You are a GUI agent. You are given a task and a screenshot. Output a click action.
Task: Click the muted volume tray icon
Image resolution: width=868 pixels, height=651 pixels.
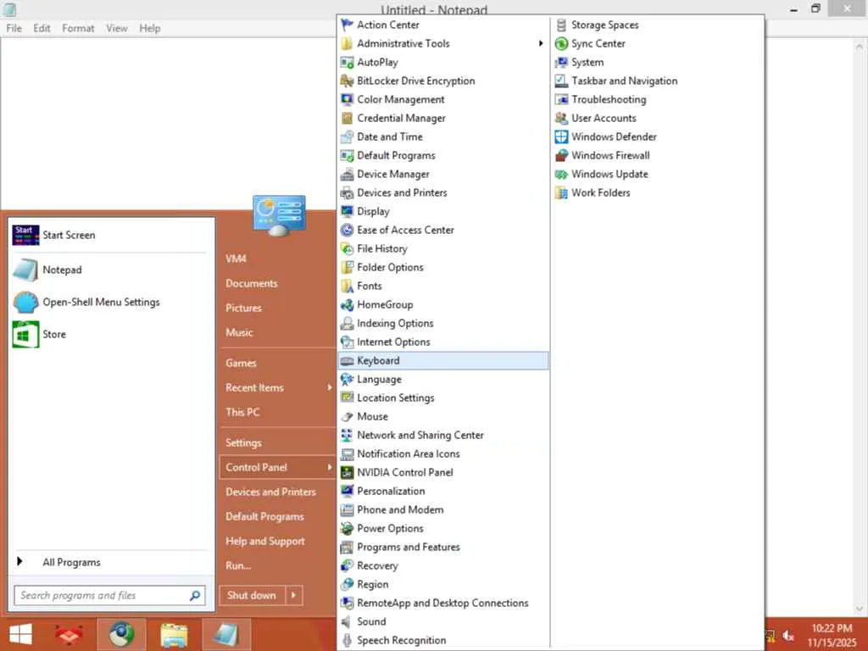click(x=788, y=636)
